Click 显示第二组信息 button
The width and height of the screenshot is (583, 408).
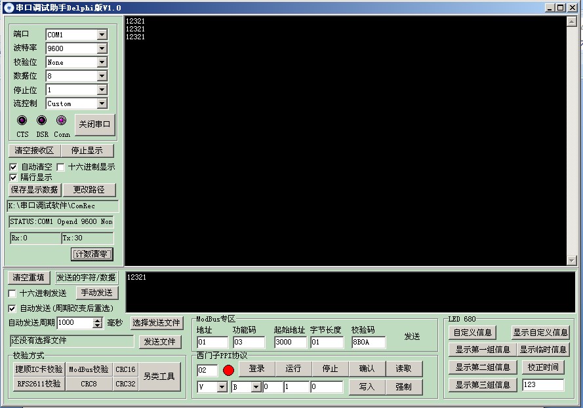483,367
